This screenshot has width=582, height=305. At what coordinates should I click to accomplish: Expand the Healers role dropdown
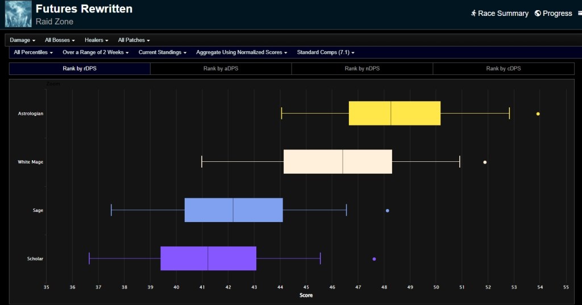coord(96,40)
